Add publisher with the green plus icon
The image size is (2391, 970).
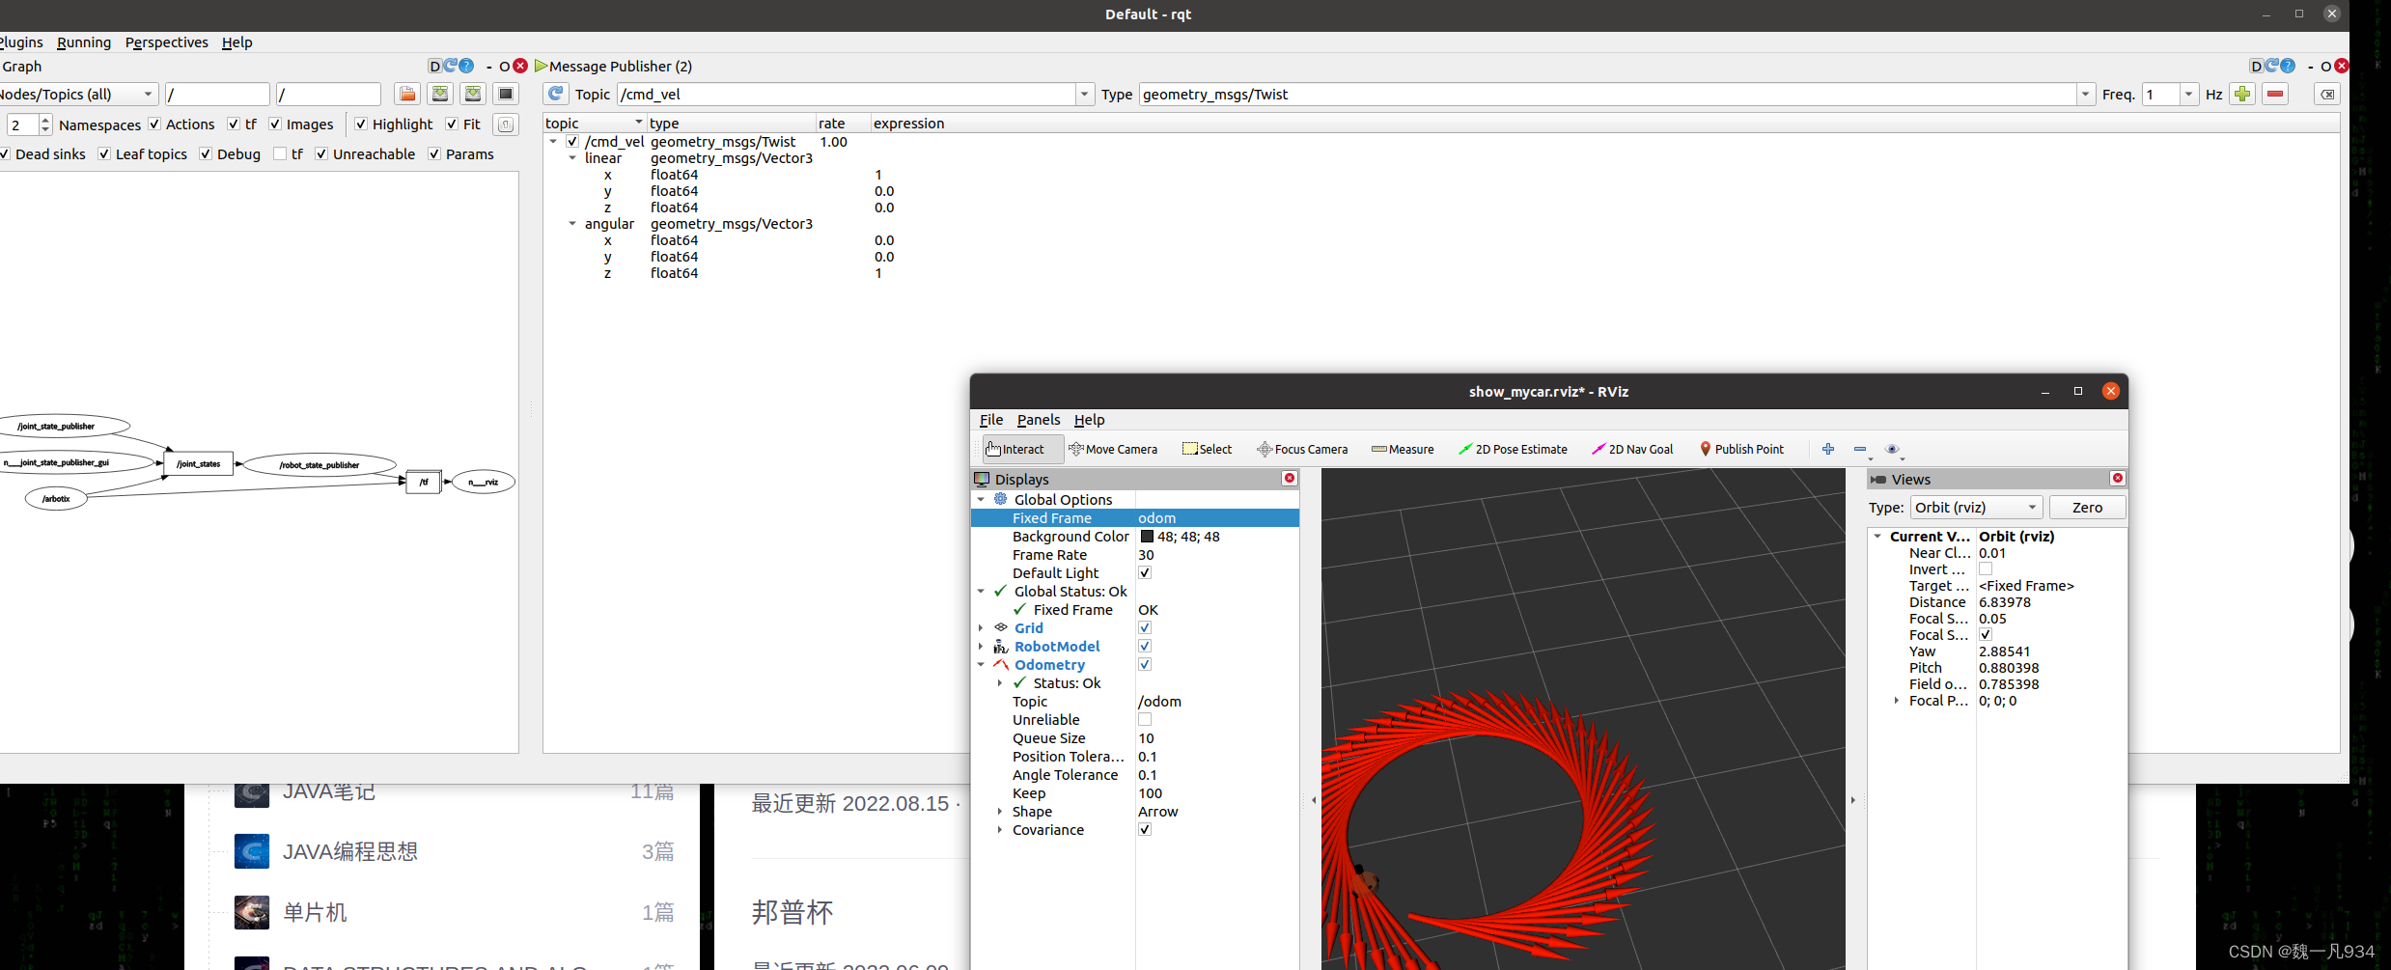tap(2243, 94)
